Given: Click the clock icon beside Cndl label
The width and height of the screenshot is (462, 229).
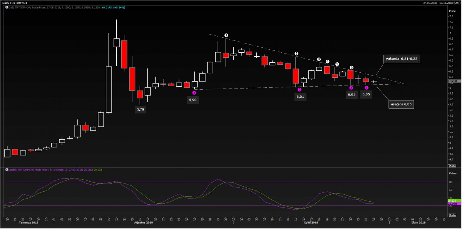Looking at the screenshot, I should [x=7, y=7].
